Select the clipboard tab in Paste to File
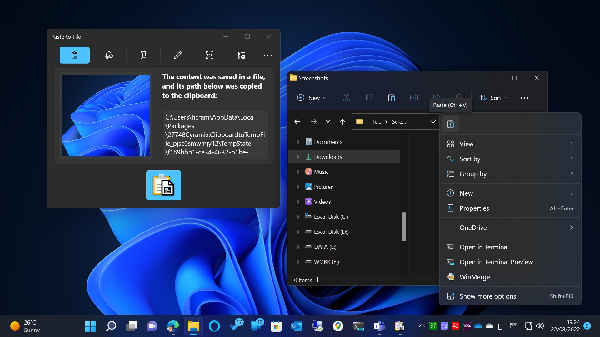600x337 pixels. pos(74,55)
